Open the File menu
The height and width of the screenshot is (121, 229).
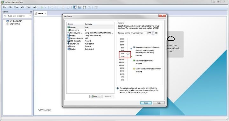[x=4, y=7]
